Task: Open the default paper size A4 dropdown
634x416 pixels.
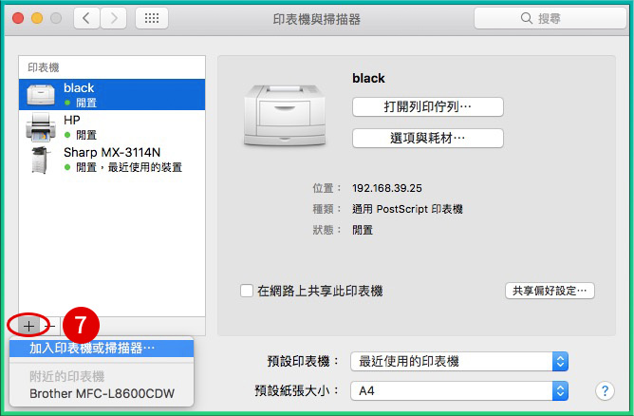Action: tap(459, 391)
